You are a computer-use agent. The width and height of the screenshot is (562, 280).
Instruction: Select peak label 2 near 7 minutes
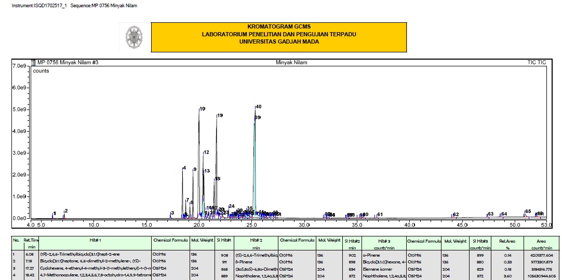(x=66, y=211)
